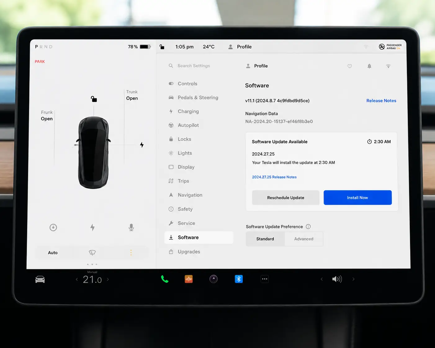Tap the speaker volume icon
This screenshot has height=348, width=435.
(x=337, y=279)
